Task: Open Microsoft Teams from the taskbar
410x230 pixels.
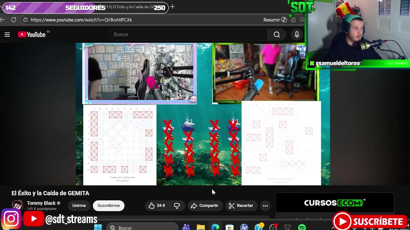Action: 186,227
